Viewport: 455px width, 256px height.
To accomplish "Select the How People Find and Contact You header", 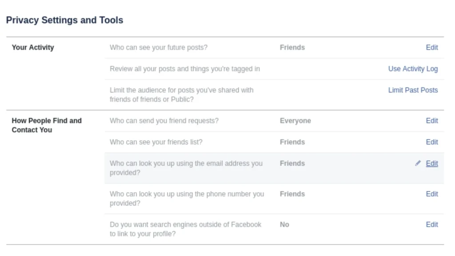I will (47, 125).
